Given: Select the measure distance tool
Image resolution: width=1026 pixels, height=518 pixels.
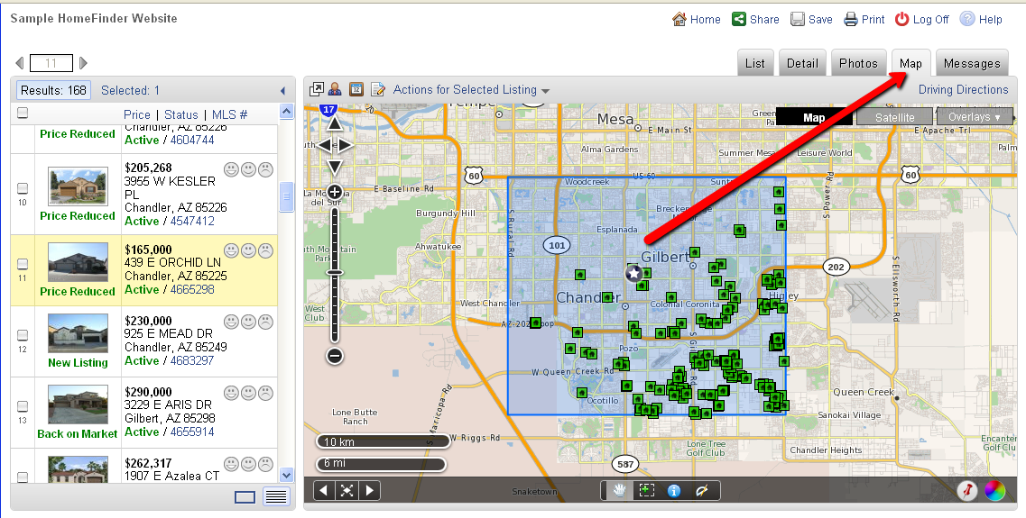Looking at the screenshot, I should click(x=701, y=491).
